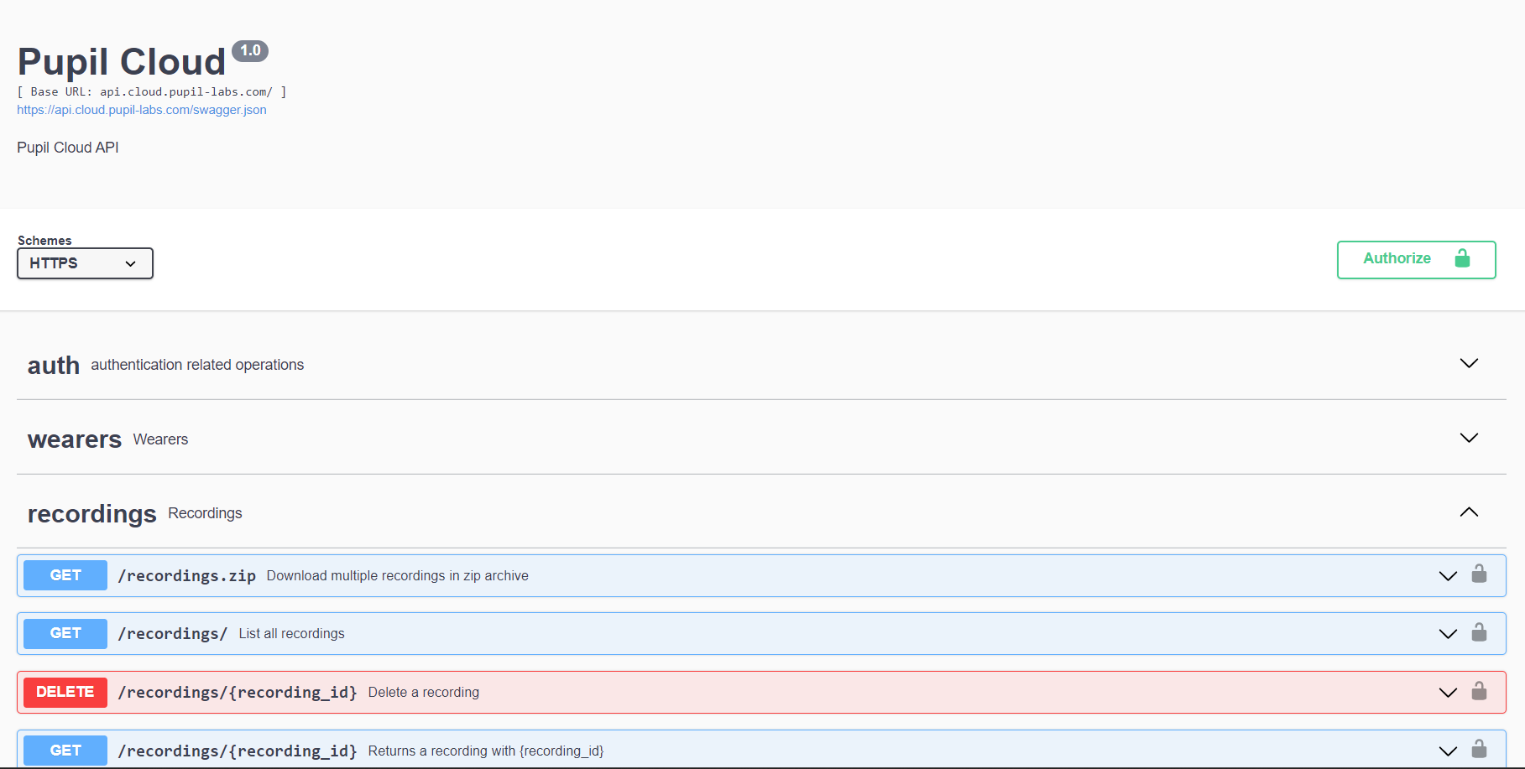Viewport: 1525px width, 769px height.
Task: Click the DELETE method badge
Action: coord(65,692)
